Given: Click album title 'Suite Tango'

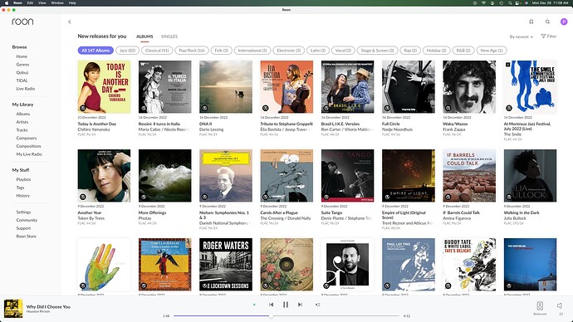Looking at the screenshot, I should coord(331,212).
